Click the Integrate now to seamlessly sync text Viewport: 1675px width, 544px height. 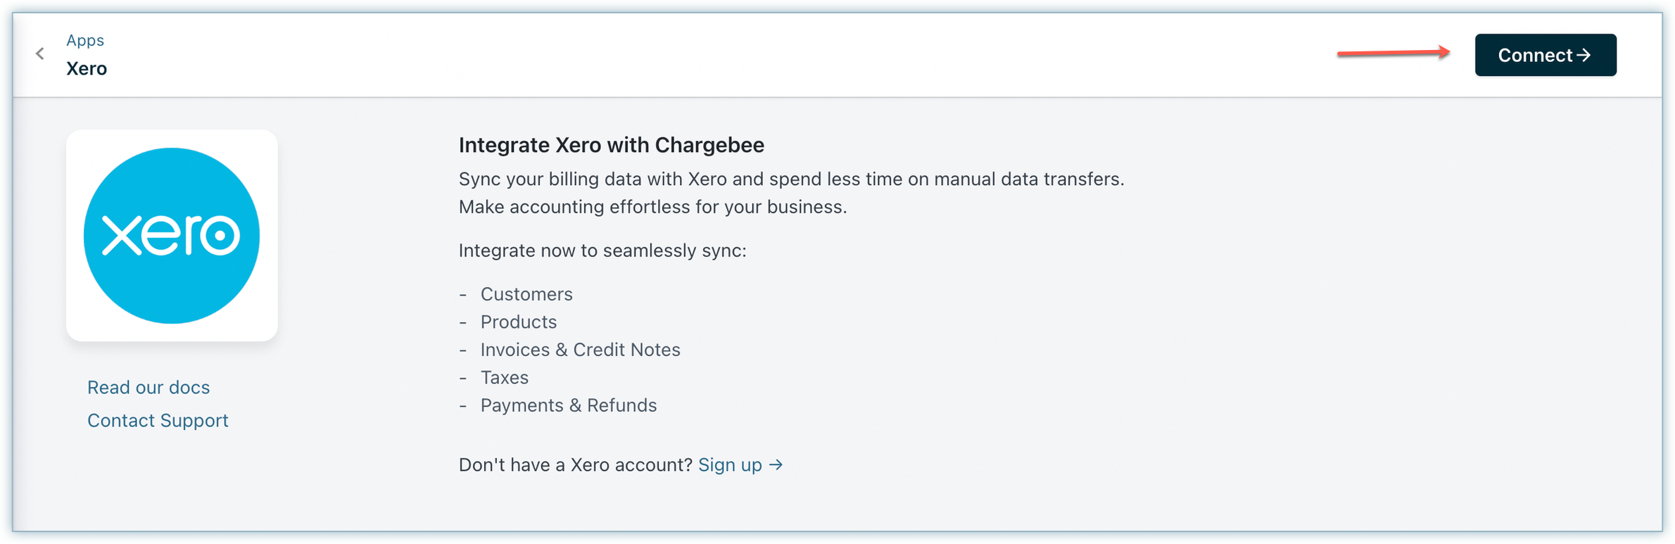point(602,251)
